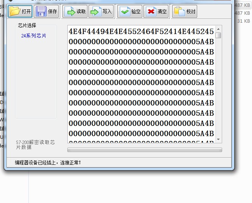Run the 验空 blank check tool
252x203 pixels.
click(129, 11)
